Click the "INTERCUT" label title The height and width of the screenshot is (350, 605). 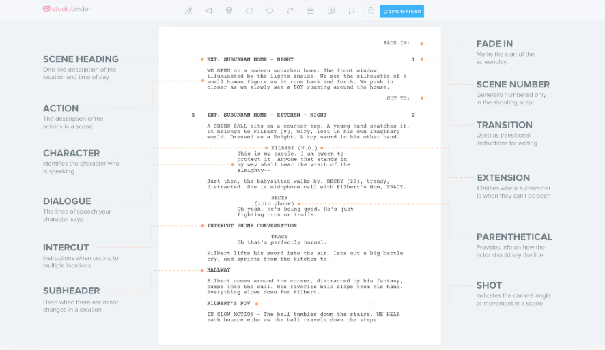pos(66,248)
